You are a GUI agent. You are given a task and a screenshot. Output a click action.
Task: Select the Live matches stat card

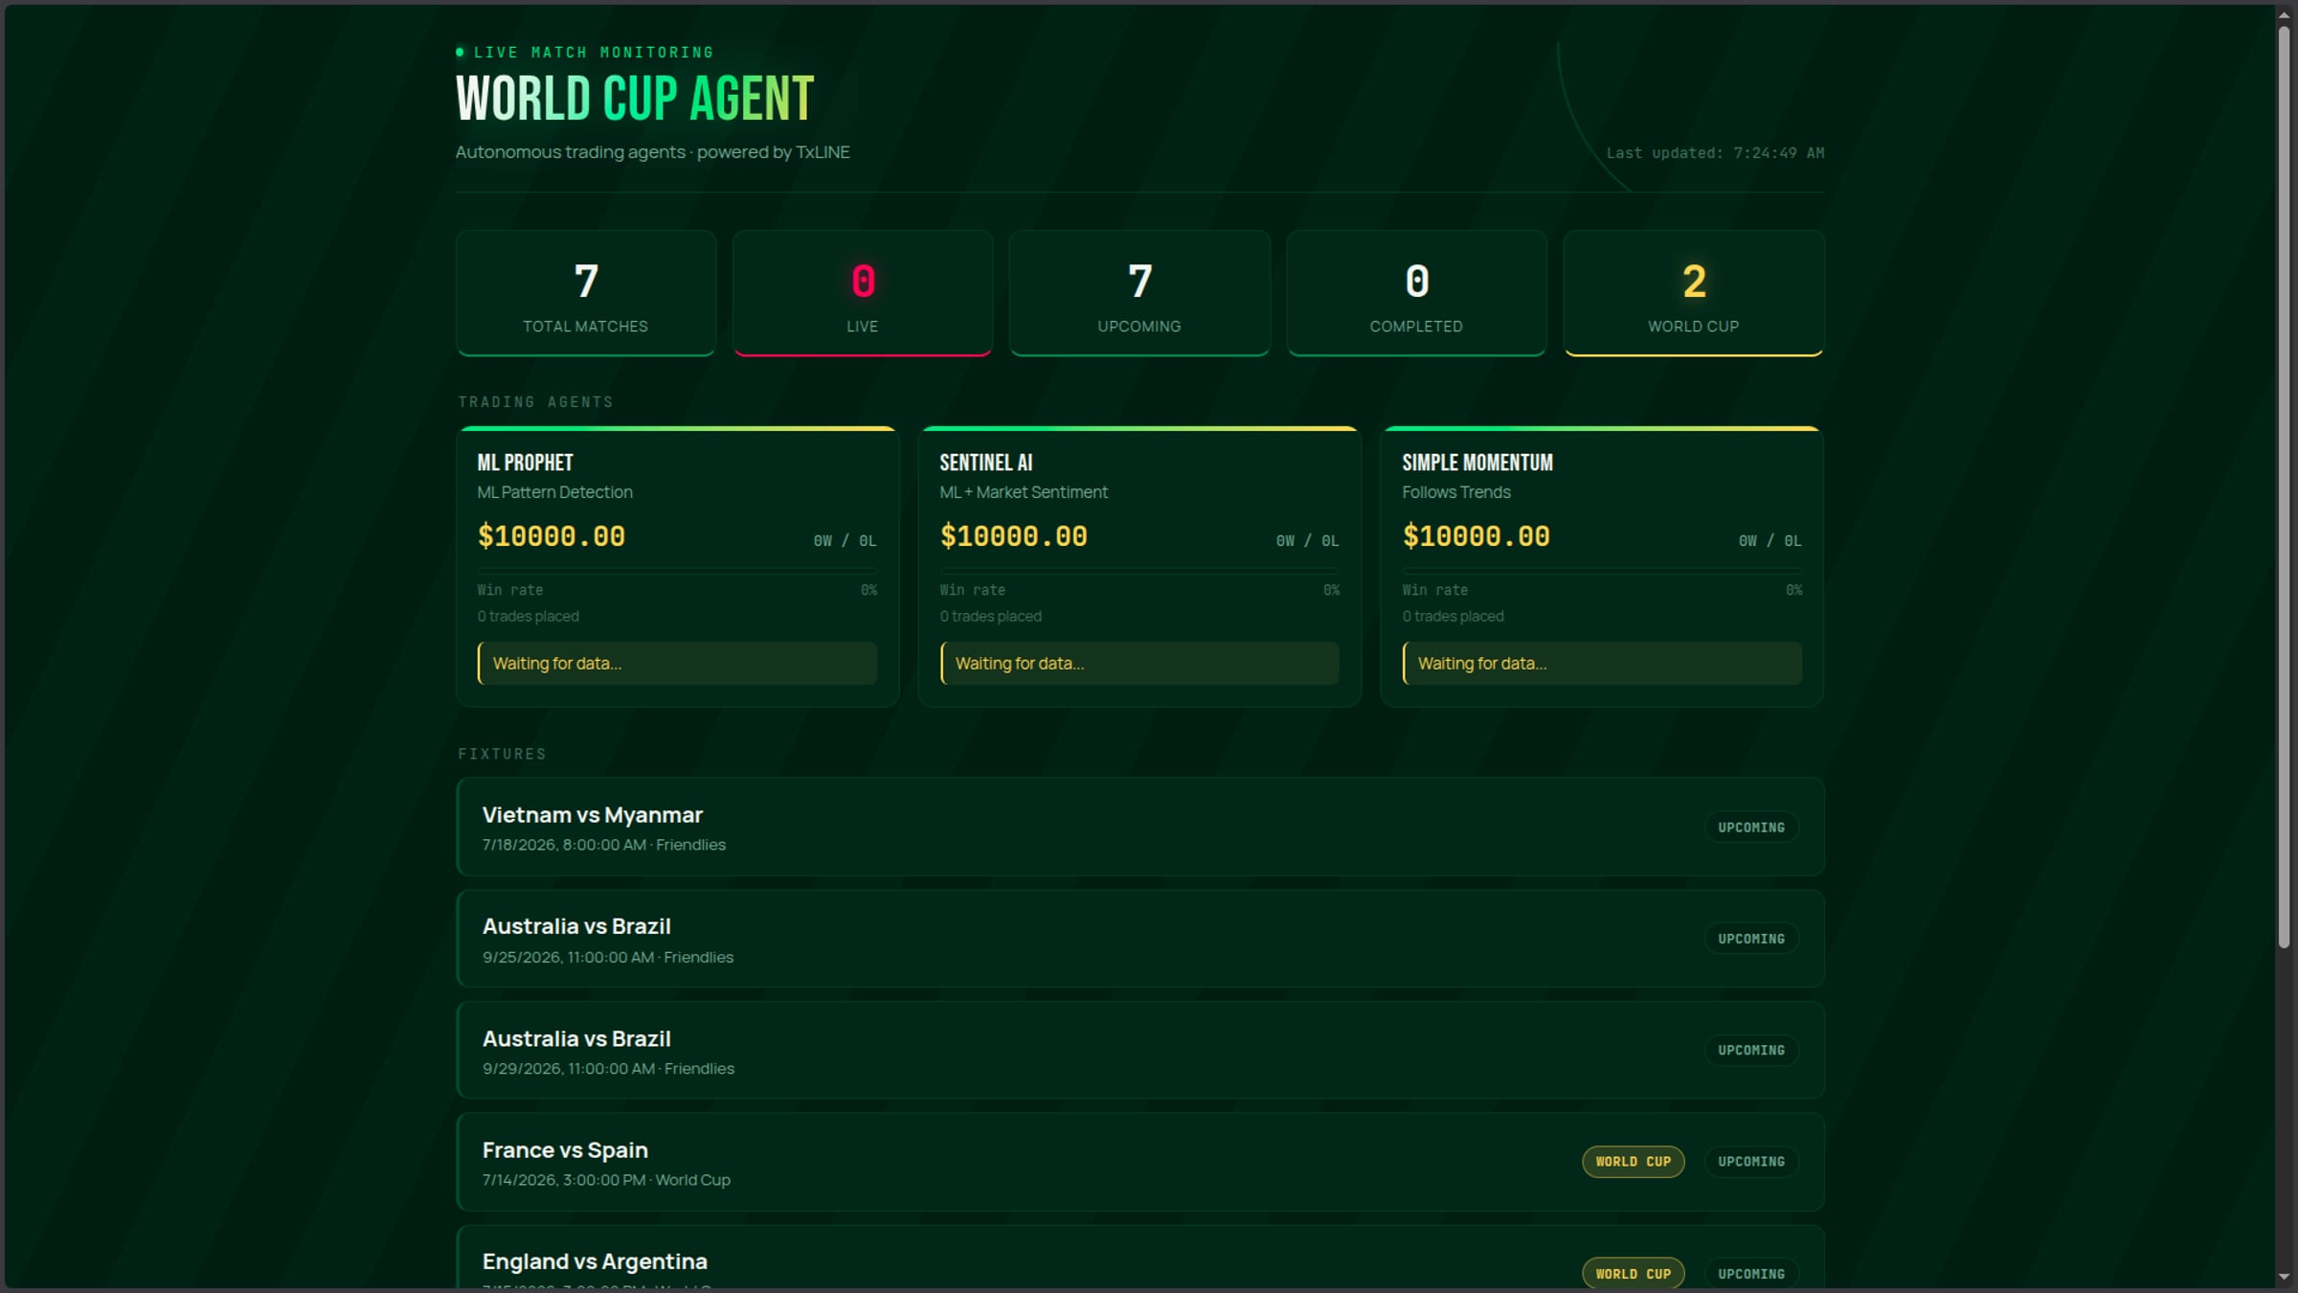(x=863, y=293)
